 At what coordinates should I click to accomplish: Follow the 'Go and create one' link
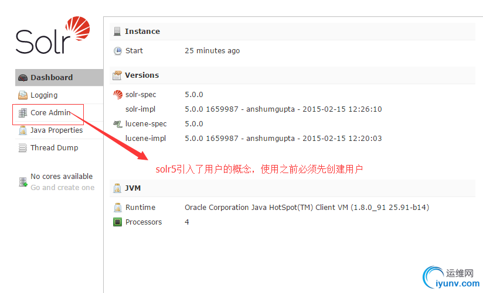(63, 188)
